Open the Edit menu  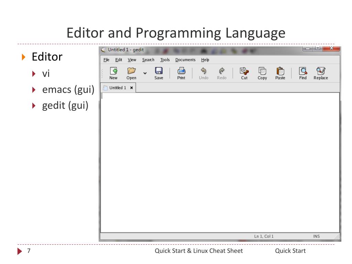pyautogui.click(x=119, y=60)
